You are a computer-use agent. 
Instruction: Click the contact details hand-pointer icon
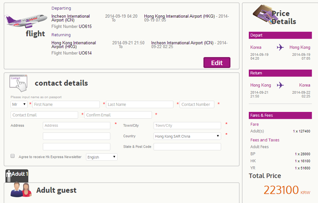18,83
